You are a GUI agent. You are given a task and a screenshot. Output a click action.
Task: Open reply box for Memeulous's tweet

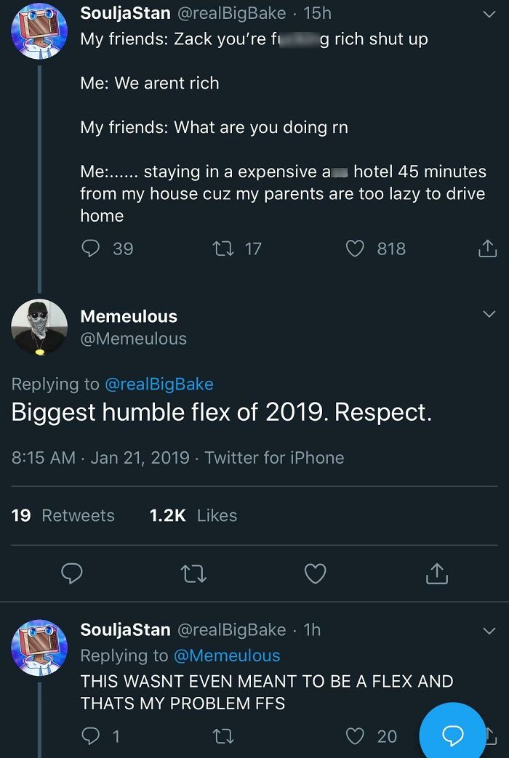[x=72, y=573]
